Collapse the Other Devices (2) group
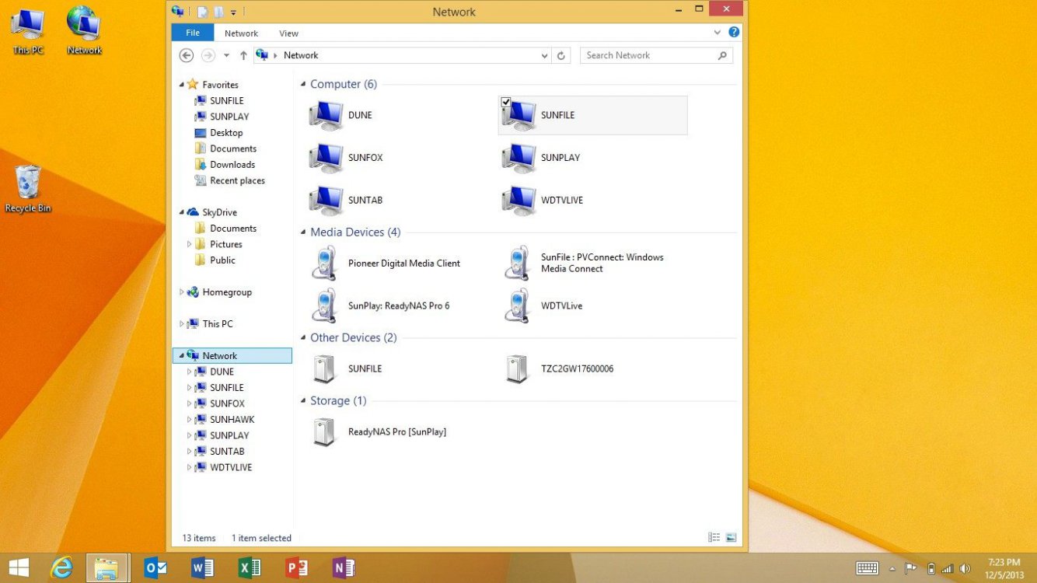This screenshot has width=1037, height=583. (x=303, y=338)
